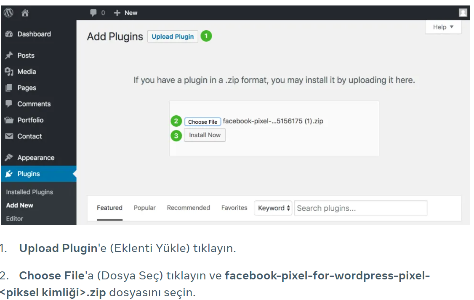Click the WordPress logo icon
Image resolution: width=474 pixels, height=300 pixels.
click(x=8, y=13)
